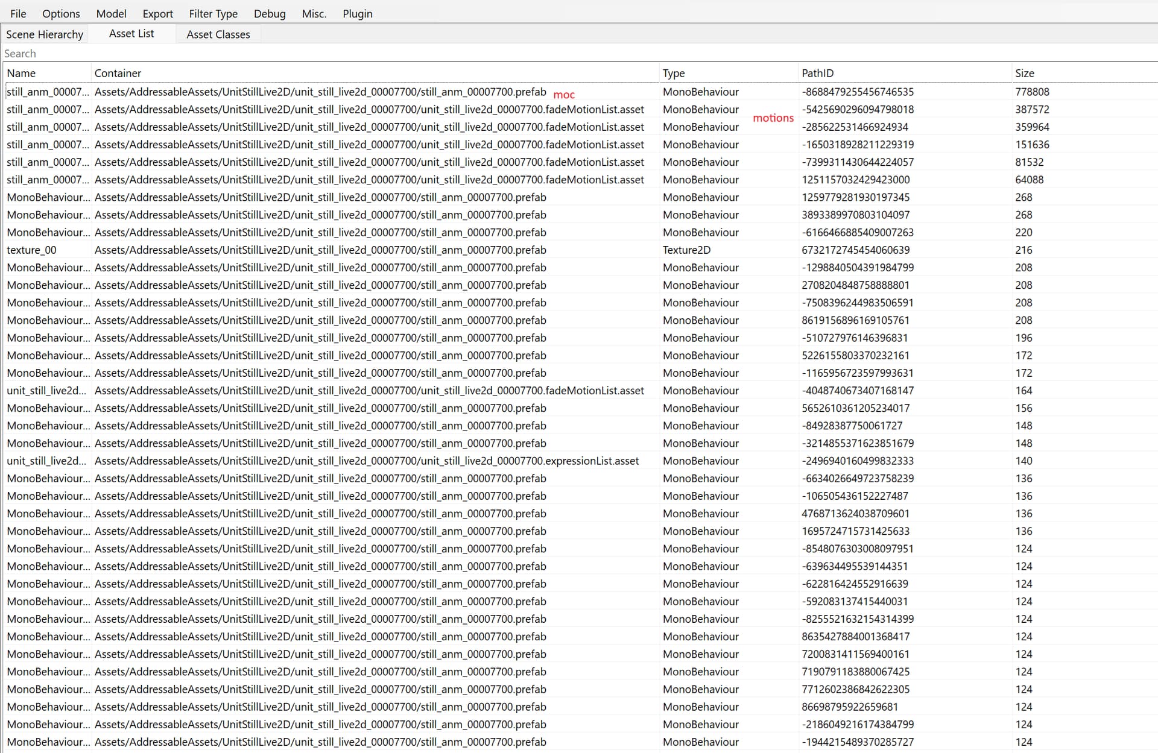Switch to the Scene Hierarchy tab
This screenshot has height=753, width=1158.
45,34
